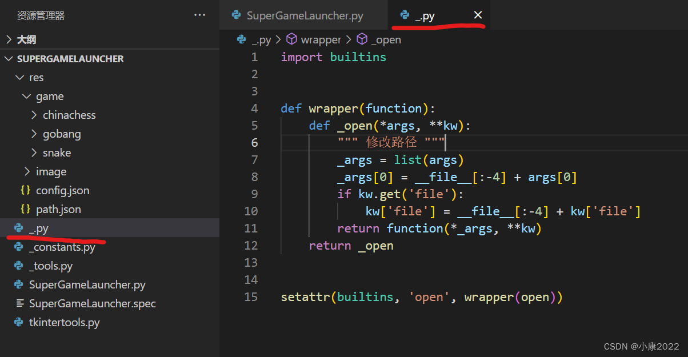Click Python icon in breadcrumb bar

(x=242, y=39)
